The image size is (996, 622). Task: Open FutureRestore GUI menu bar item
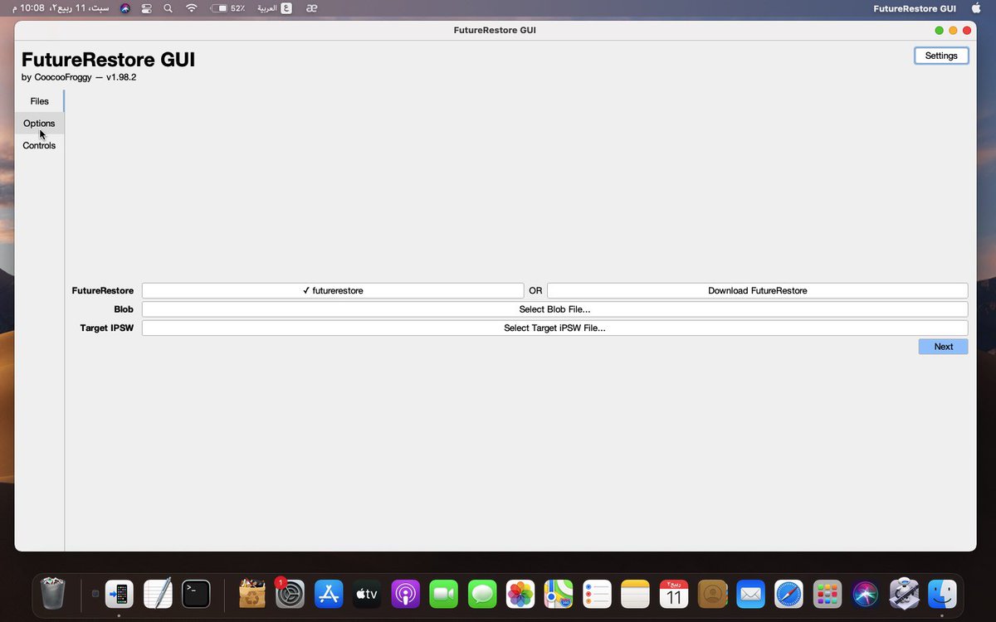[x=915, y=8]
